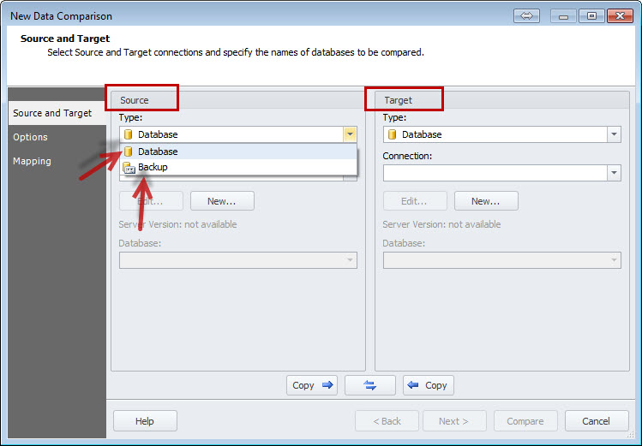Image resolution: width=642 pixels, height=446 pixels.
Task: Click New button under Source connection
Action: tap(222, 201)
